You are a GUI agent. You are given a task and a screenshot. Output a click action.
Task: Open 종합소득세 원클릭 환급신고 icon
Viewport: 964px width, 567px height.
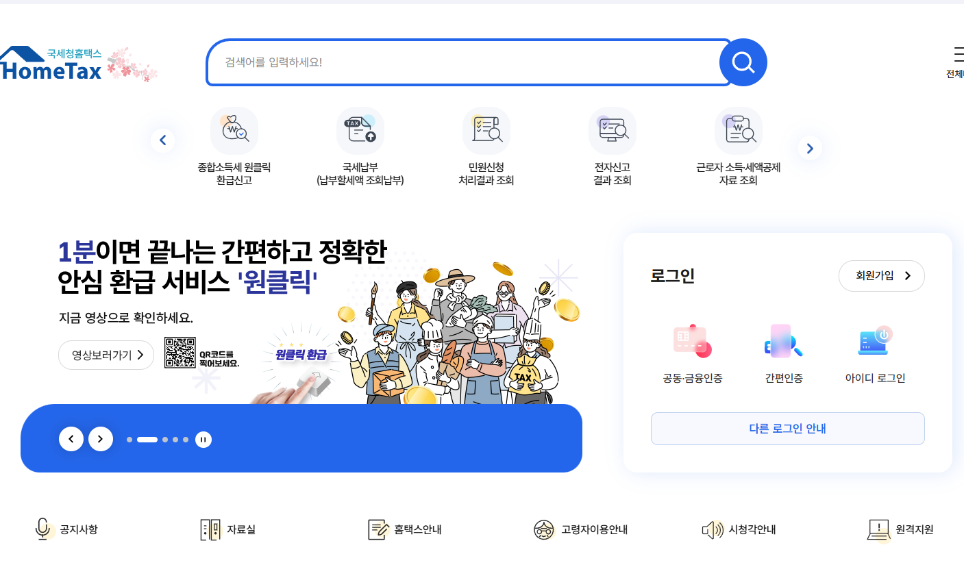point(234,130)
